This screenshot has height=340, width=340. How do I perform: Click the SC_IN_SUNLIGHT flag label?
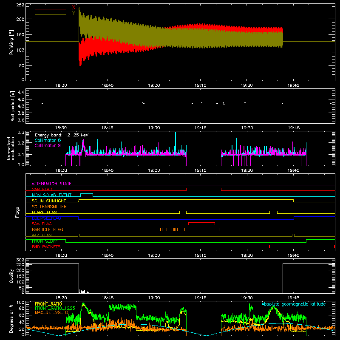pyautogui.click(x=49, y=201)
